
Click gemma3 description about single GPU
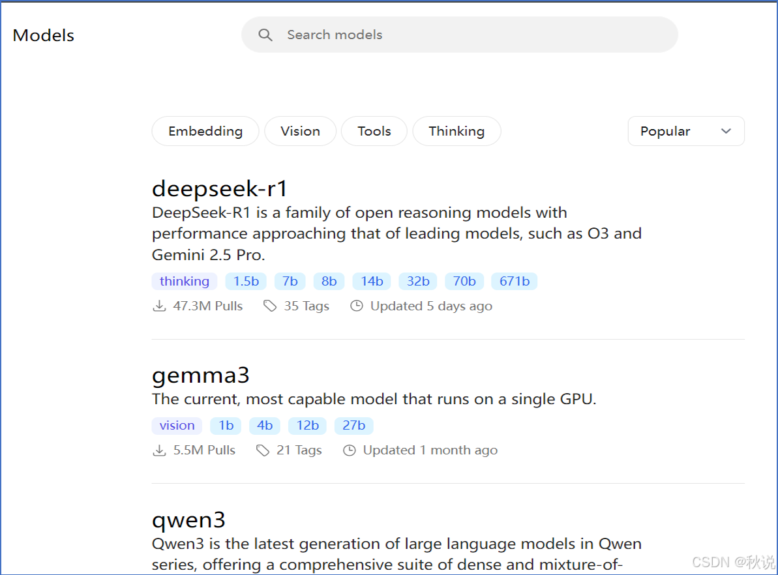[x=374, y=399]
